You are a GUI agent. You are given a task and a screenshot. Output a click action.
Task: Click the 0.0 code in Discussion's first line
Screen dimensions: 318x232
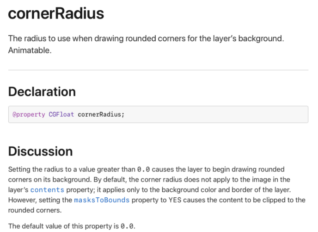pos(144,169)
